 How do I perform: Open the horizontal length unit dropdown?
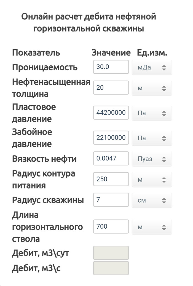pos(152,227)
